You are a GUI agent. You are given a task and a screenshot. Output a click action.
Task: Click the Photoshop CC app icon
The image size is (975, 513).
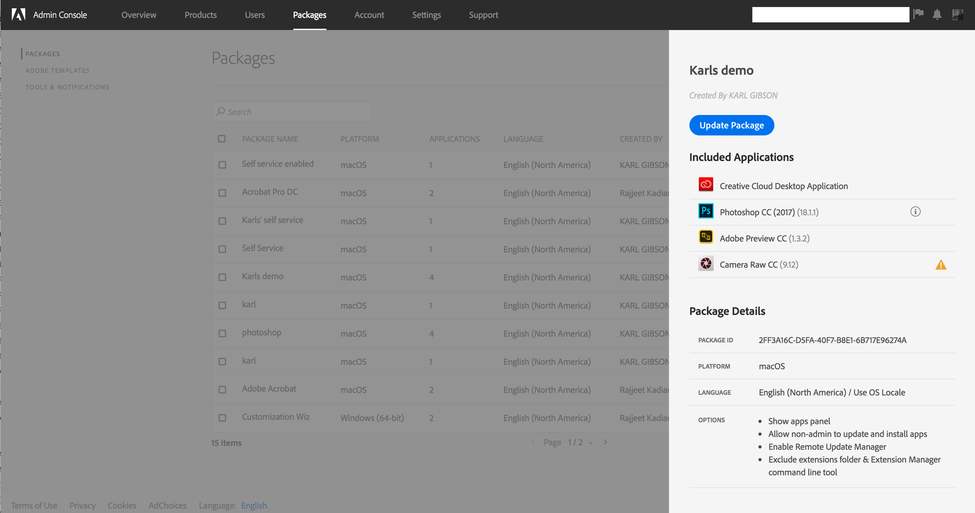(x=706, y=211)
